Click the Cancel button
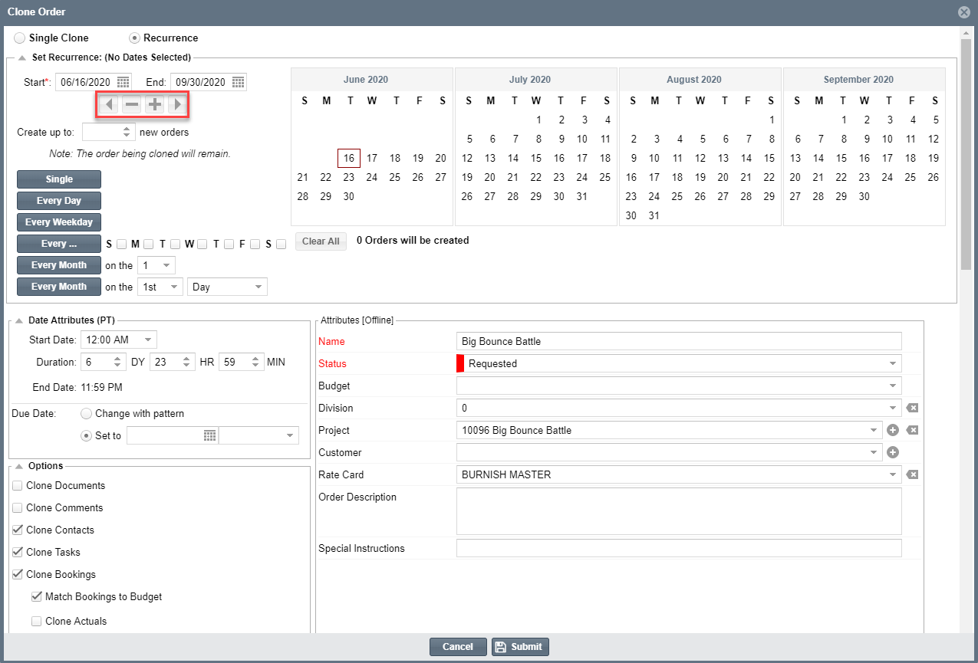The image size is (978, 663). point(458,647)
